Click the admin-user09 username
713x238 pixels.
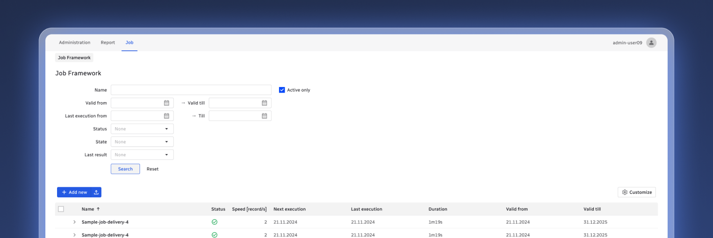click(627, 43)
